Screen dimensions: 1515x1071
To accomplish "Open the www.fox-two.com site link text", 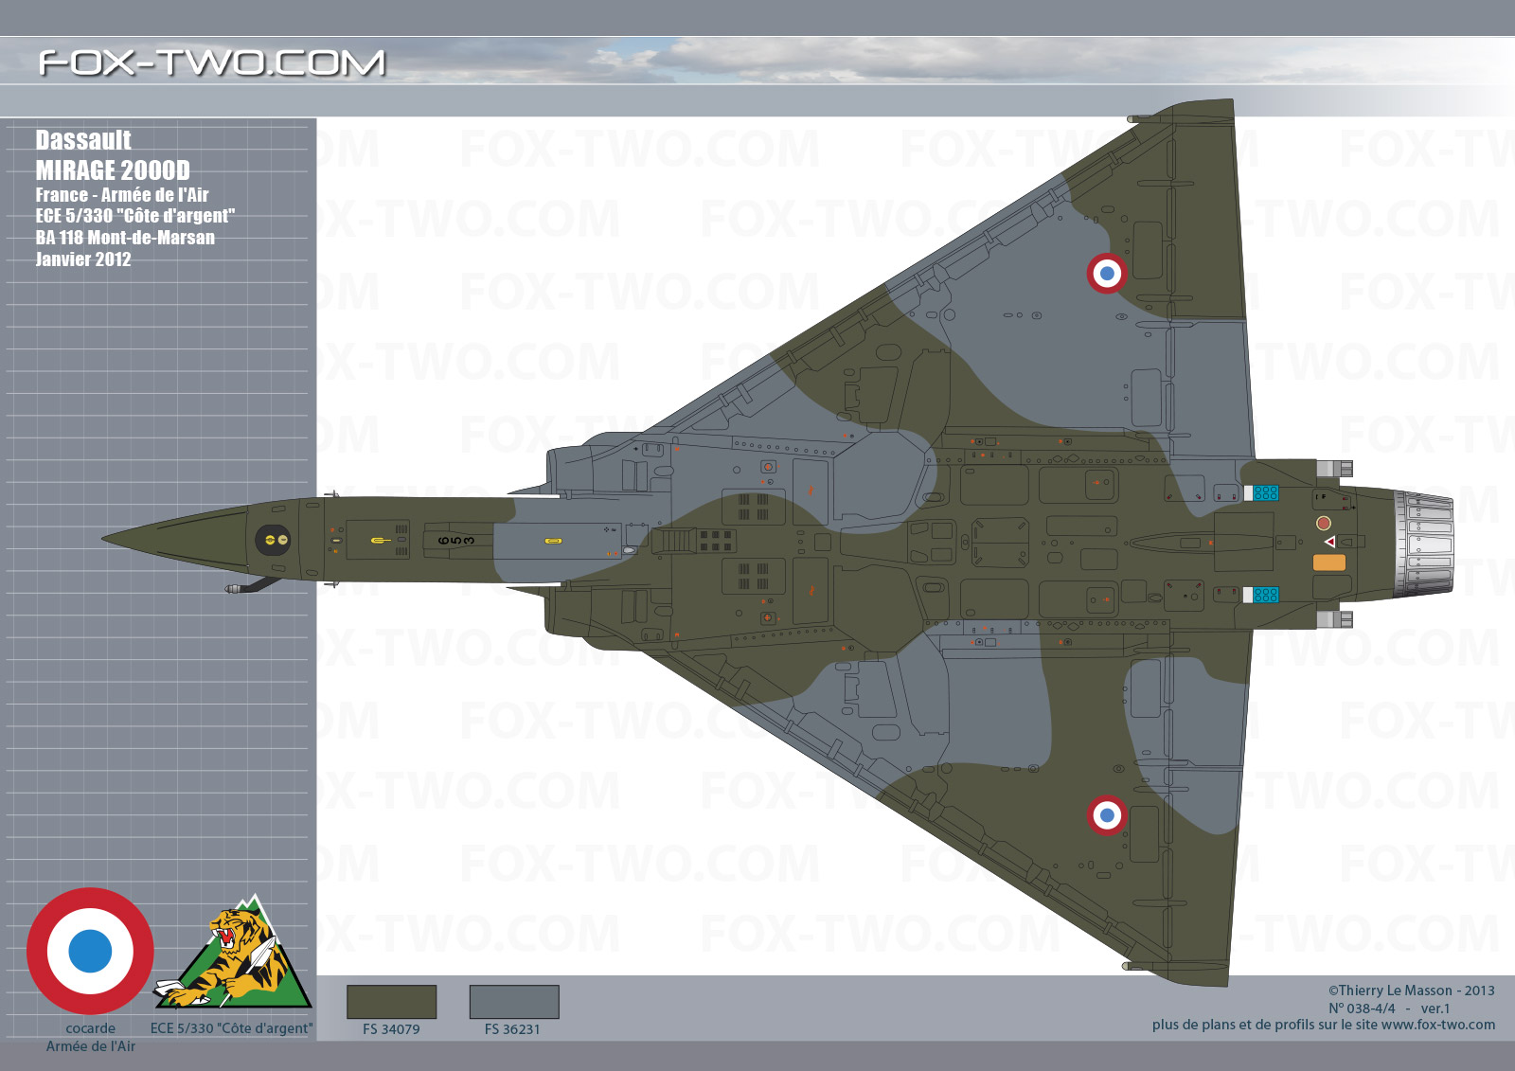I will click(1438, 1025).
